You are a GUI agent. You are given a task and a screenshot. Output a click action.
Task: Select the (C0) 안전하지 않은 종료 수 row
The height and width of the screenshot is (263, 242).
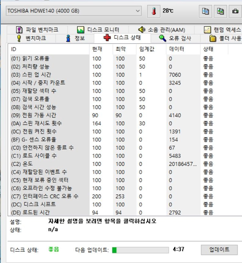click(125, 148)
